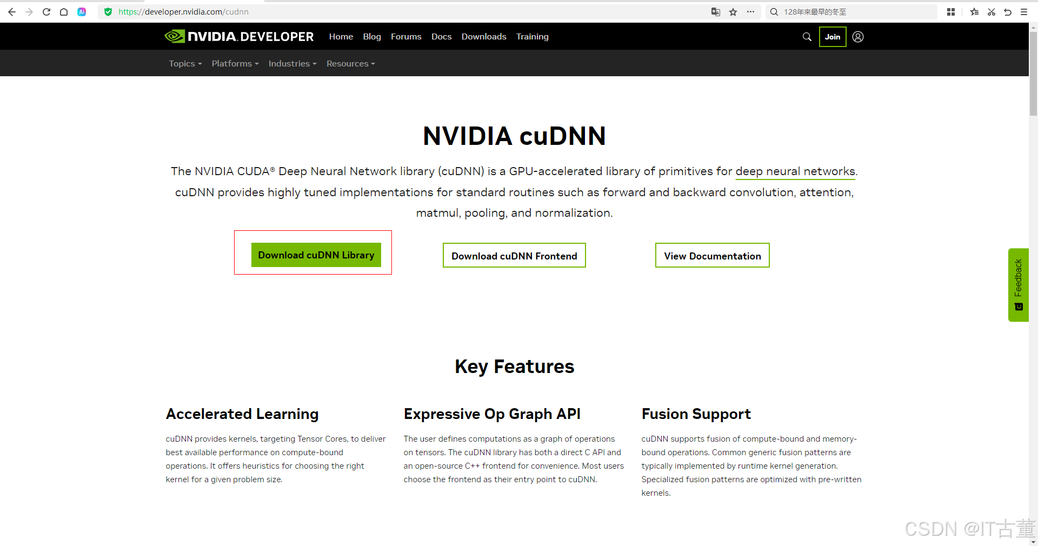The height and width of the screenshot is (546, 1038).
Task: Open the Downloads nav item
Action: click(x=484, y=37)
